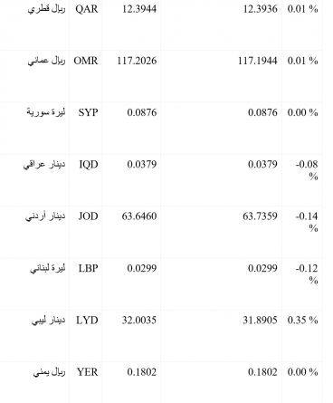Click the JOD currency code
Image resolution: width=333 pixels, height=403 pixels.
pos(88,216)
